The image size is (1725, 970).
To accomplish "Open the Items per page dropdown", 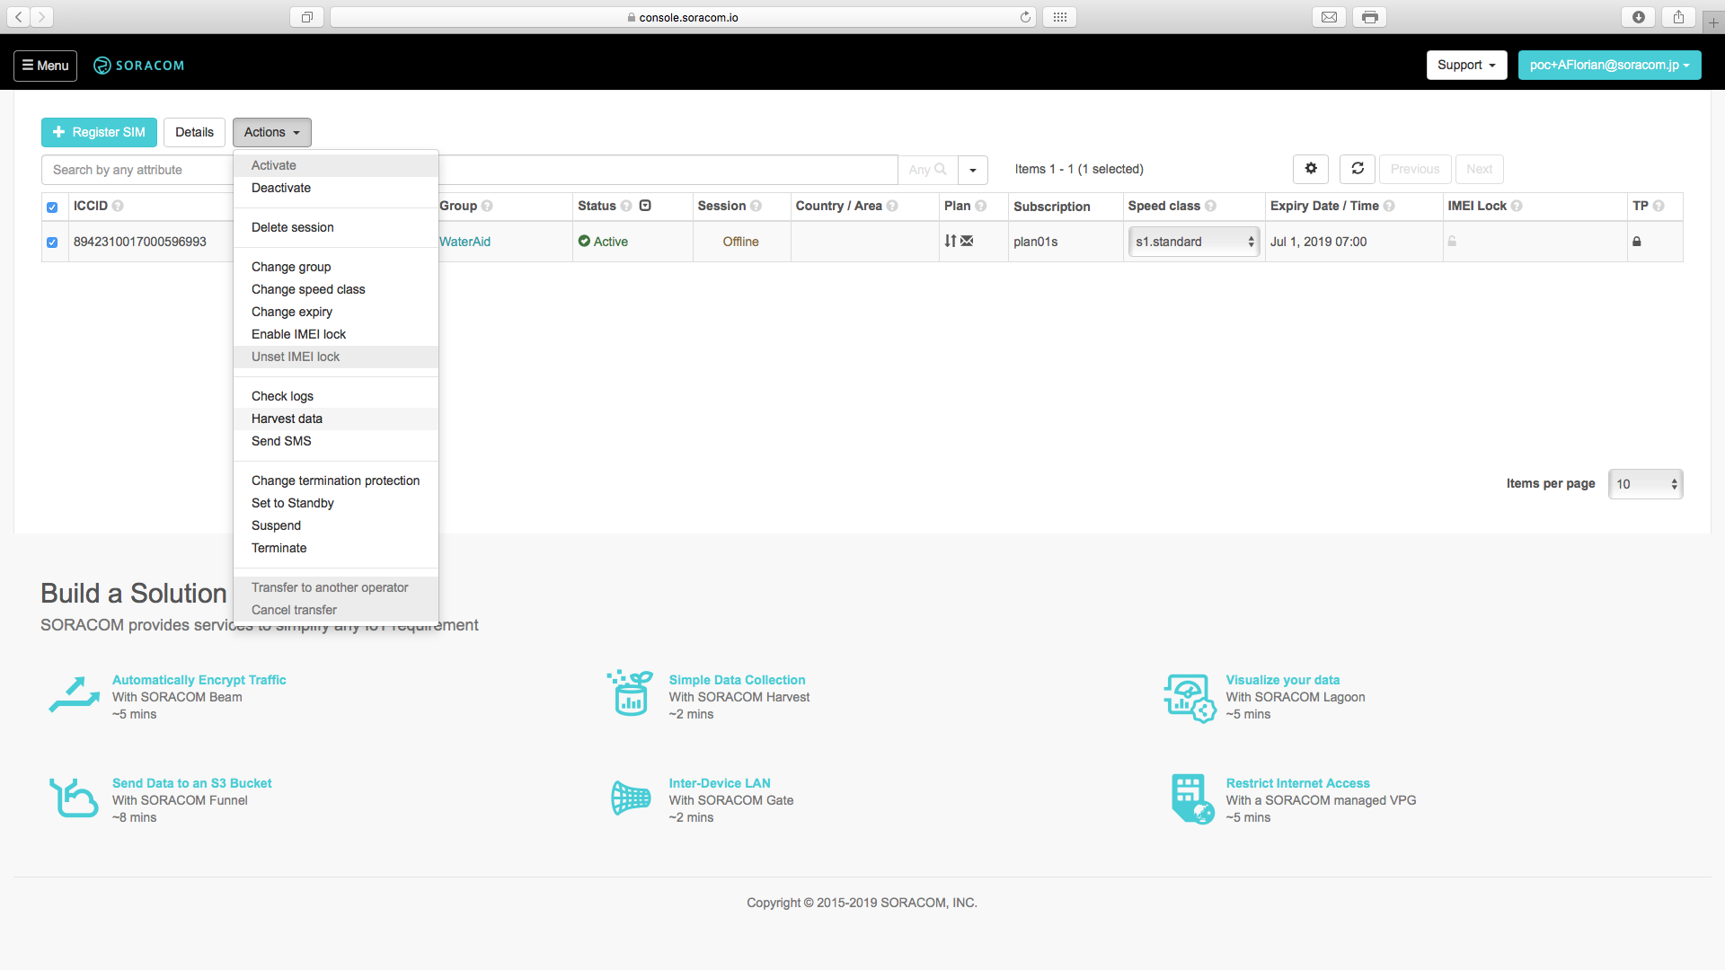I will [1645, 484].
